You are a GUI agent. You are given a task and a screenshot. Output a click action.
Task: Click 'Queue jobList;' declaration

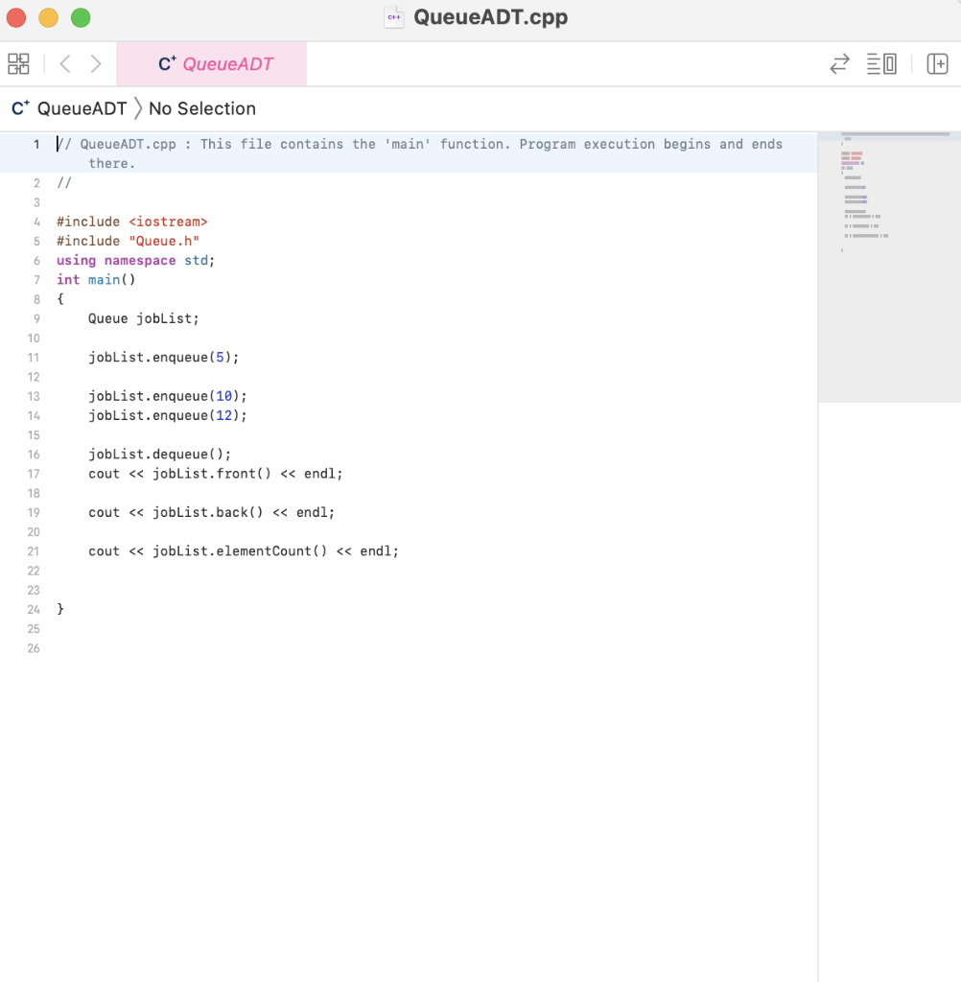144,318
